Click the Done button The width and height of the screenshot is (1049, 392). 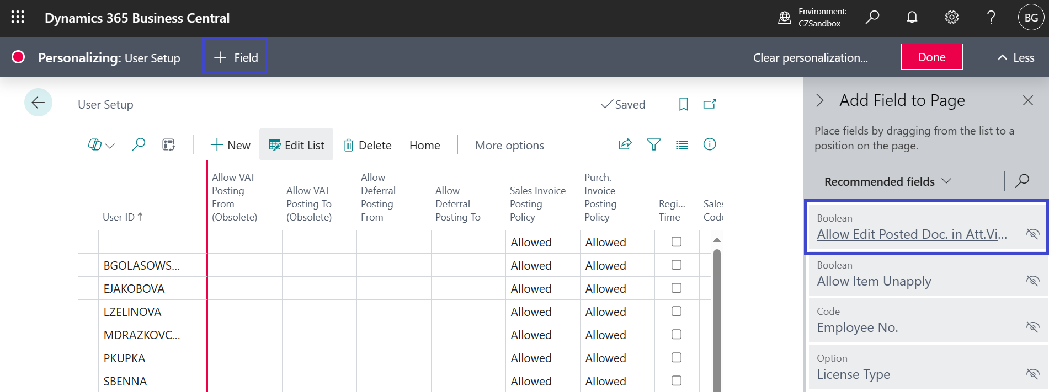(x=931, y=57)
